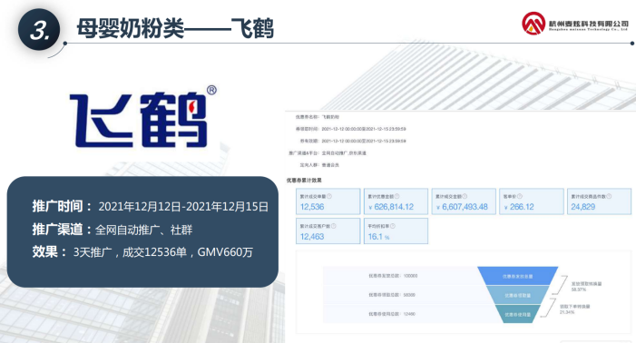636x343 pixels.
Task: Click the registered trademark symbol on 飞鹤 logo
Action: [211, 90]
